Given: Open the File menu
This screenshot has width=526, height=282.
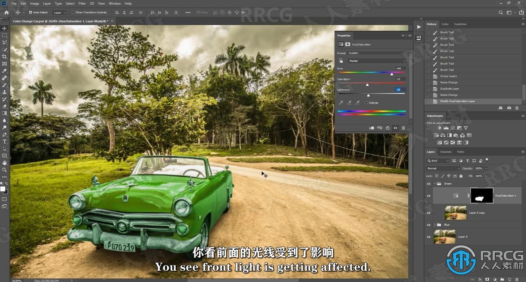Looking at the screenshot, I should tap(14, 4).
